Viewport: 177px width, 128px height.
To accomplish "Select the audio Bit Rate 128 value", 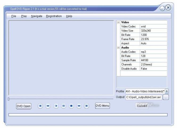I will click(x=153, y=56).
